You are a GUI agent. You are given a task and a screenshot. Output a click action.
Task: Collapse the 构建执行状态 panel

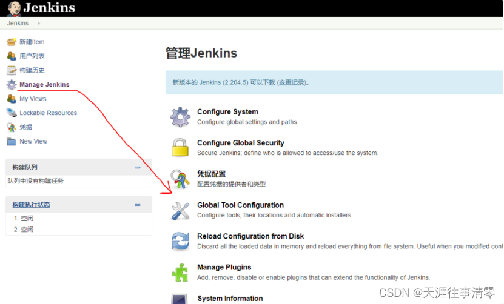[137, 205]
